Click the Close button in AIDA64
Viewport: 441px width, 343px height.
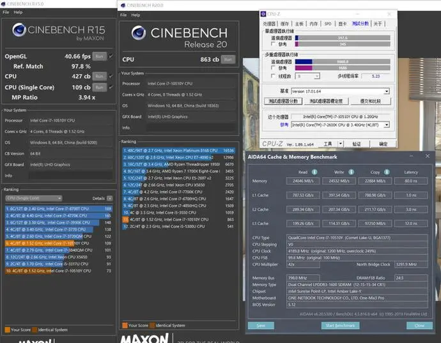(x=419, y=326)
